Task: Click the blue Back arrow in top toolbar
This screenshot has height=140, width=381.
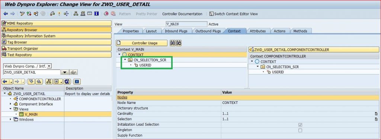Action: 6,14
